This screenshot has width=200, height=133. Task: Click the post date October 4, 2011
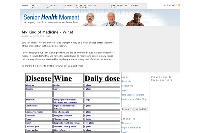pyautogui.click(x=41, y=36)
